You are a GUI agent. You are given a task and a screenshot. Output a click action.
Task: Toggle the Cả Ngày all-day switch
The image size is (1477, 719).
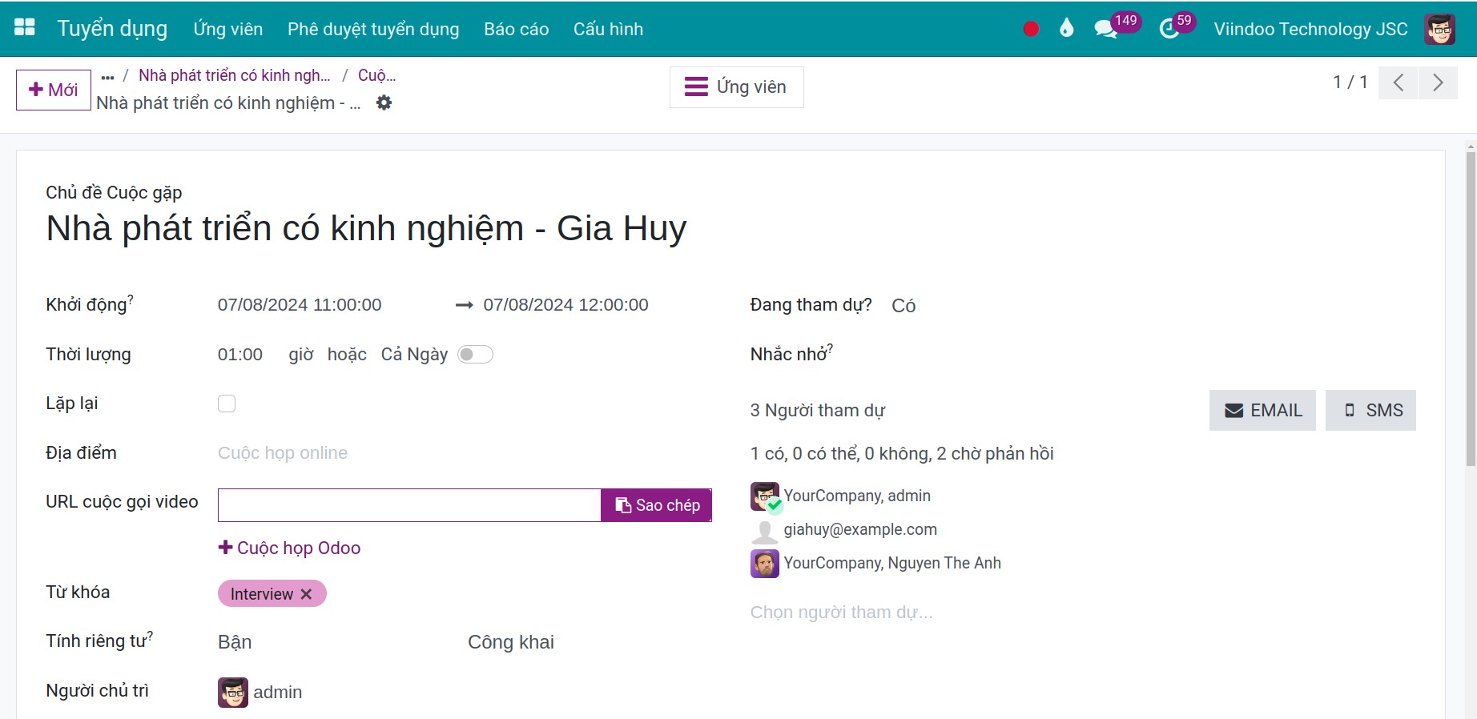pyautogui.click(x=475, y=355)
